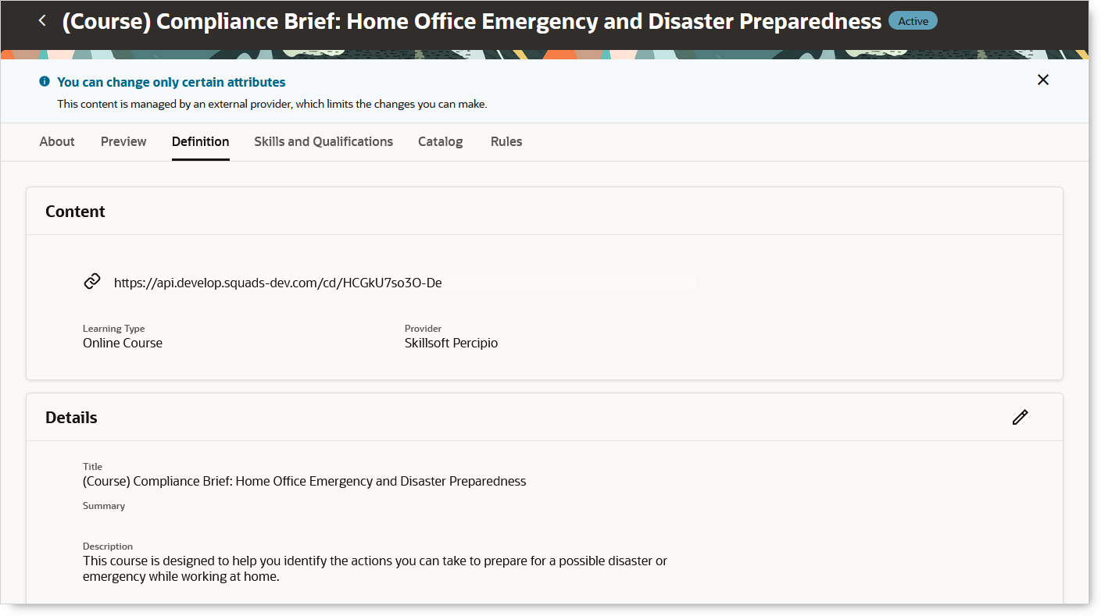Click the Title value in Details
Viewport: 1101px width, 616px height.
tap(305, 481)
